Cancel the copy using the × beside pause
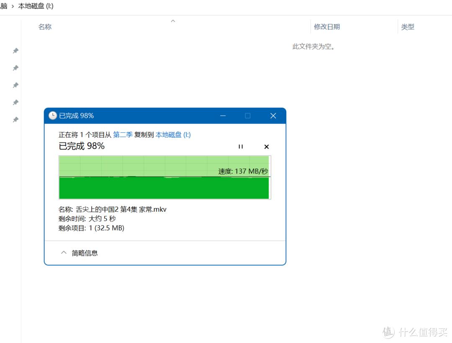Viewport: 452px width, 343px height. pyautogui.click(x=267, y=147)
